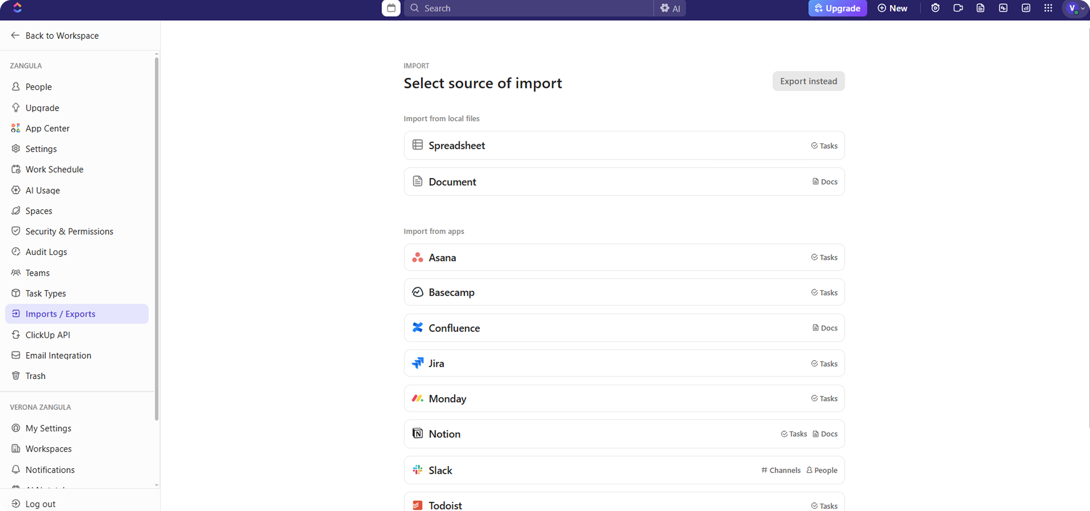
Task: Click the AI button in search bar
Action: 670,8
